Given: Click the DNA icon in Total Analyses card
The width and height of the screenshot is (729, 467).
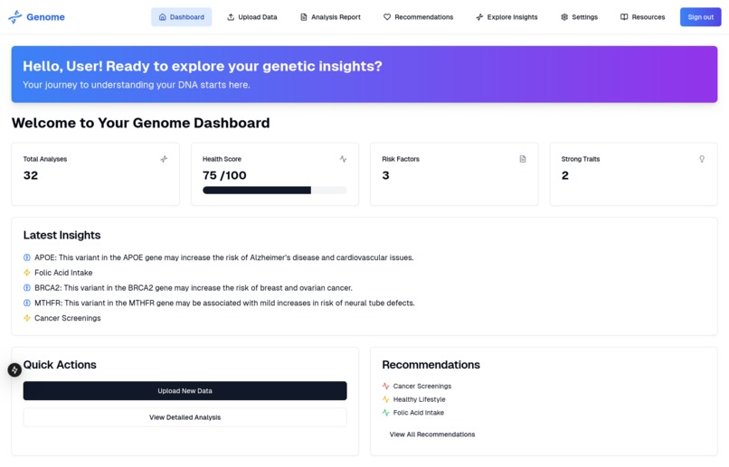Looking at the screenshot, I should pyautogui.click(x=164, y=159).
